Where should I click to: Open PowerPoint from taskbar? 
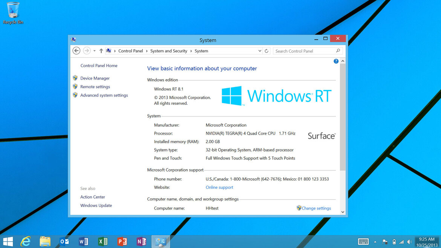pos(122,242)
